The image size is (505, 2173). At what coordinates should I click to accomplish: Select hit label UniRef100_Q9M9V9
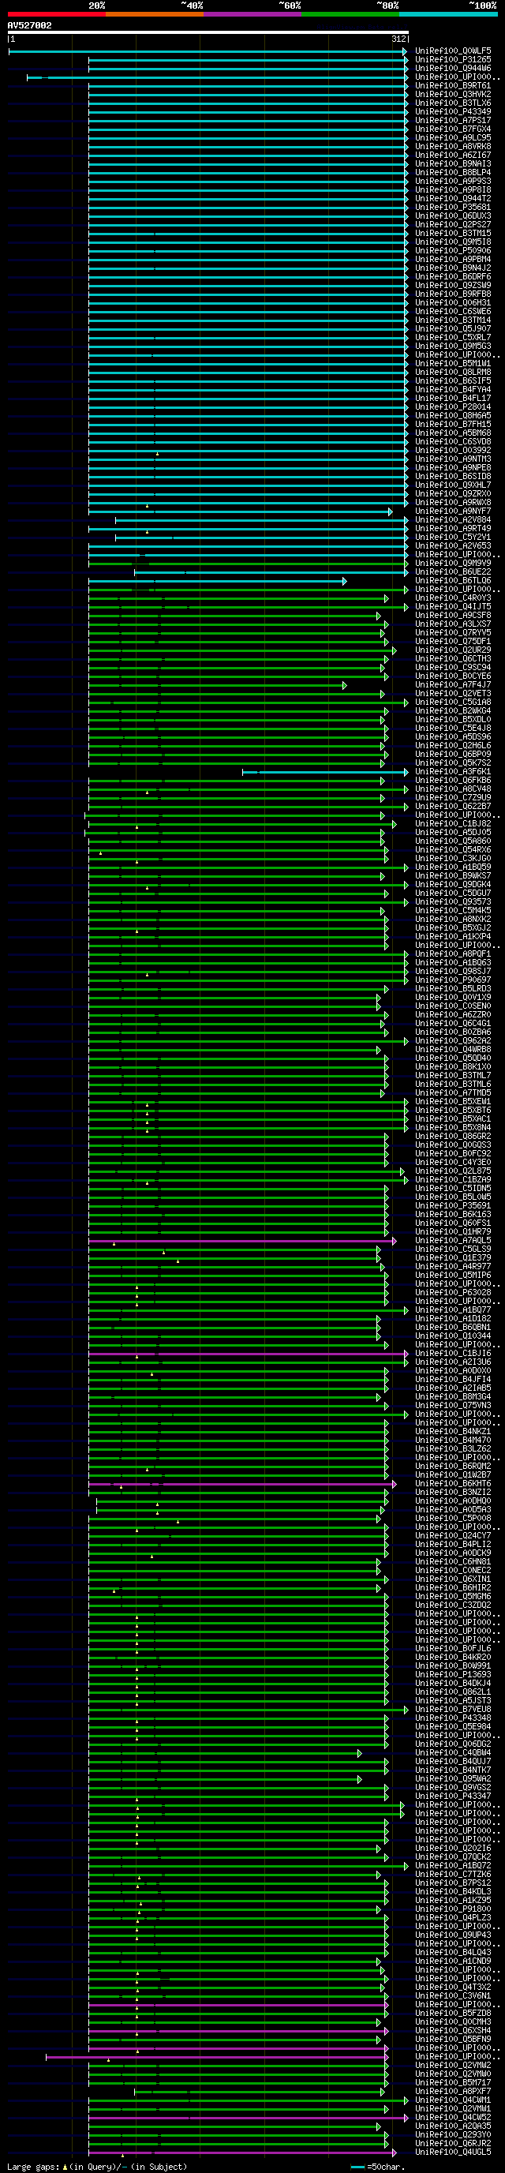coord(454,564)
